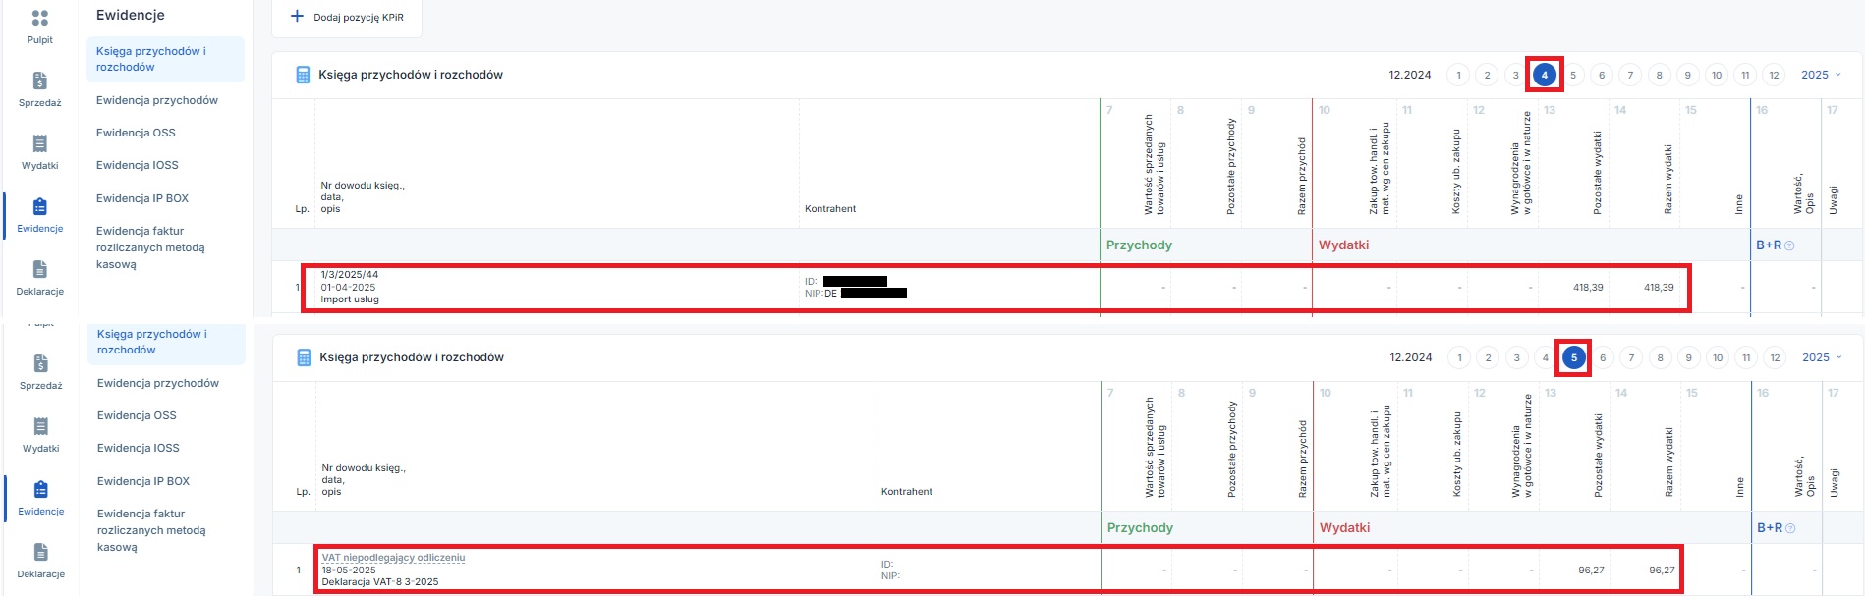The width and height of the screenshot is (1865, 598).
Task: Go to 12.2024 in the lower ledger pager
Action: 1411,357
